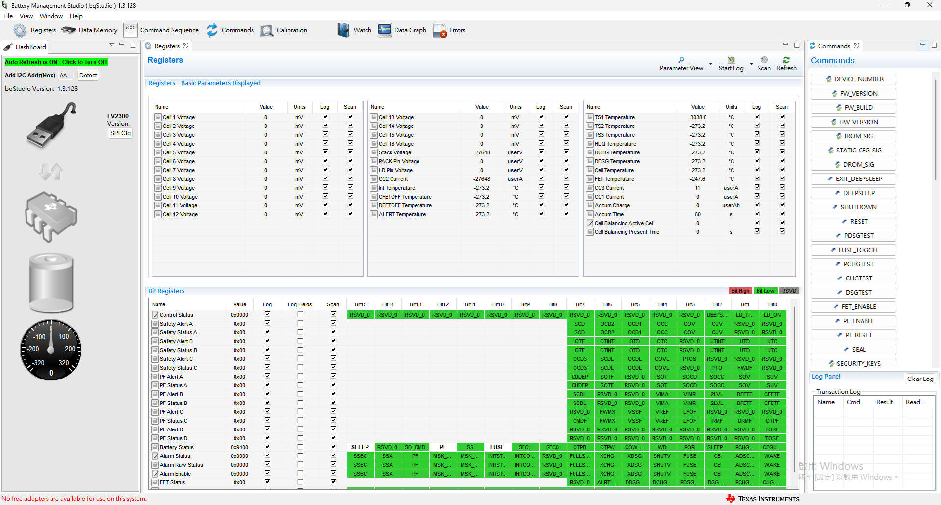This screenshot has width=941, height=505.
Task: Toggle Scan checkbox for TS1 Temperature
Action: click(x=782, y=117)
